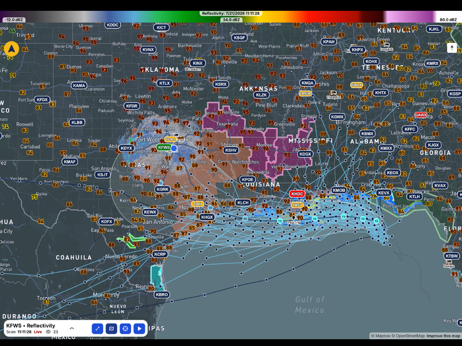Switch to KSJT radar at San Angelo
The image size is (462, 346).
(x=102, y=175)
